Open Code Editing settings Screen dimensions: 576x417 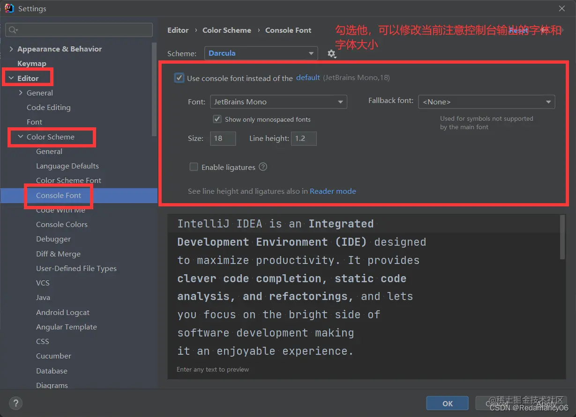(49, 107)
